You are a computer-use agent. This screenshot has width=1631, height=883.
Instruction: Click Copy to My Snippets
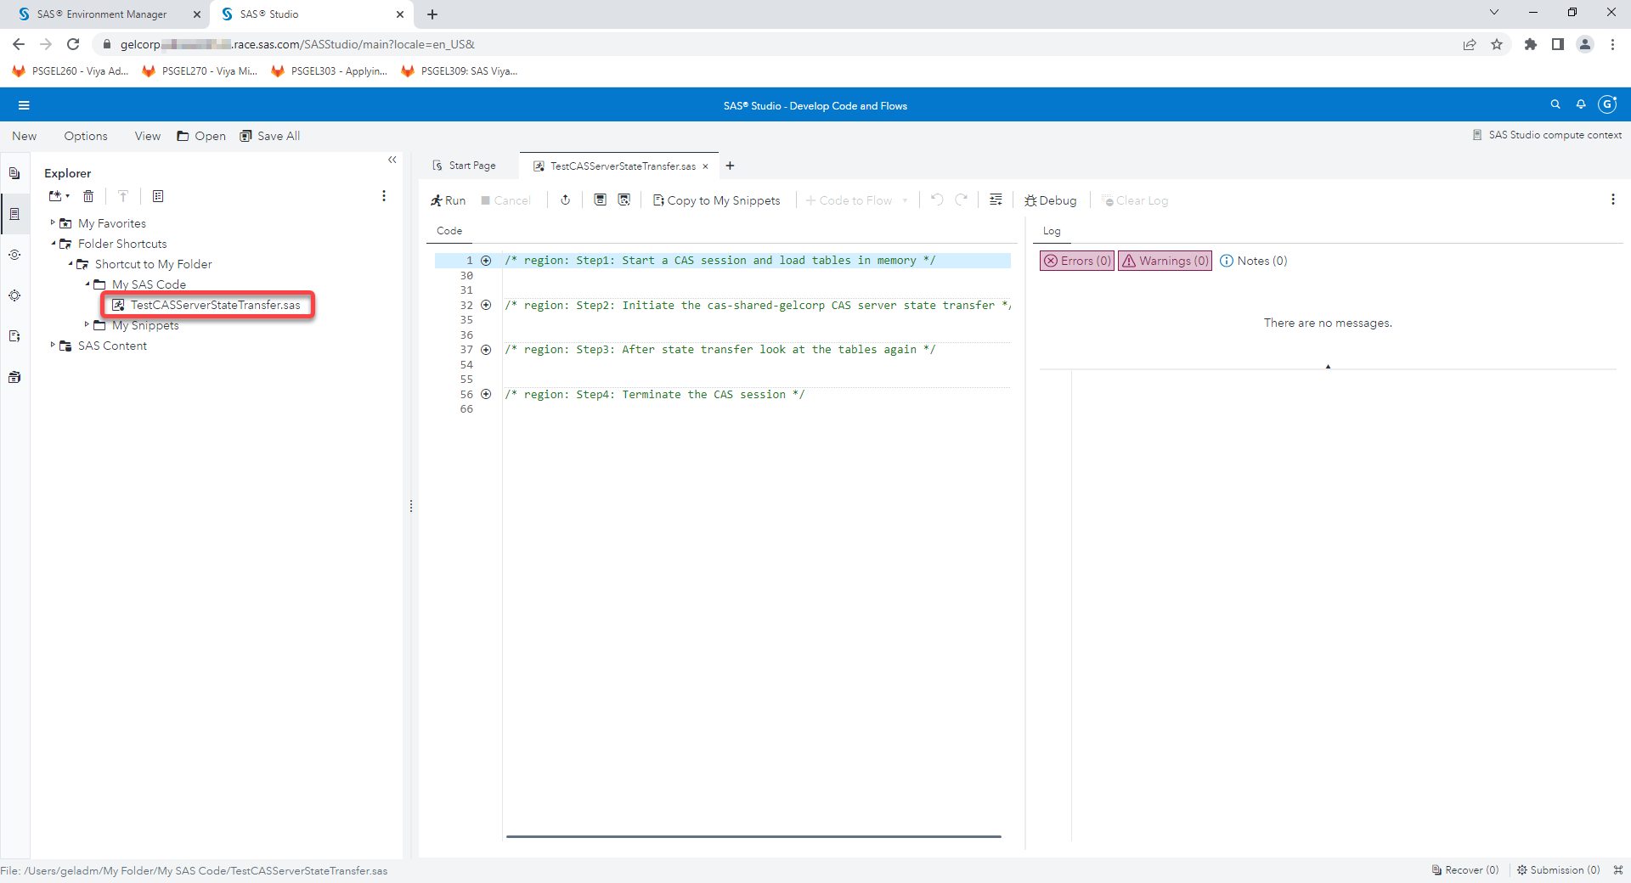pyautogui.click(x=716, y=200)
